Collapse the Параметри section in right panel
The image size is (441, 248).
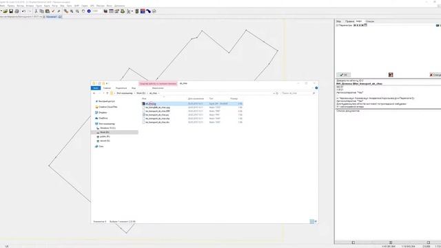click(338, 25)
